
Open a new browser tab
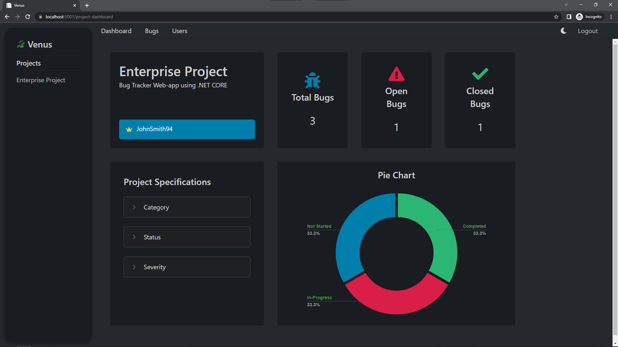87,5
